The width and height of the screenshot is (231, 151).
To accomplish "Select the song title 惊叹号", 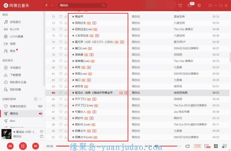I will [79, 86].
